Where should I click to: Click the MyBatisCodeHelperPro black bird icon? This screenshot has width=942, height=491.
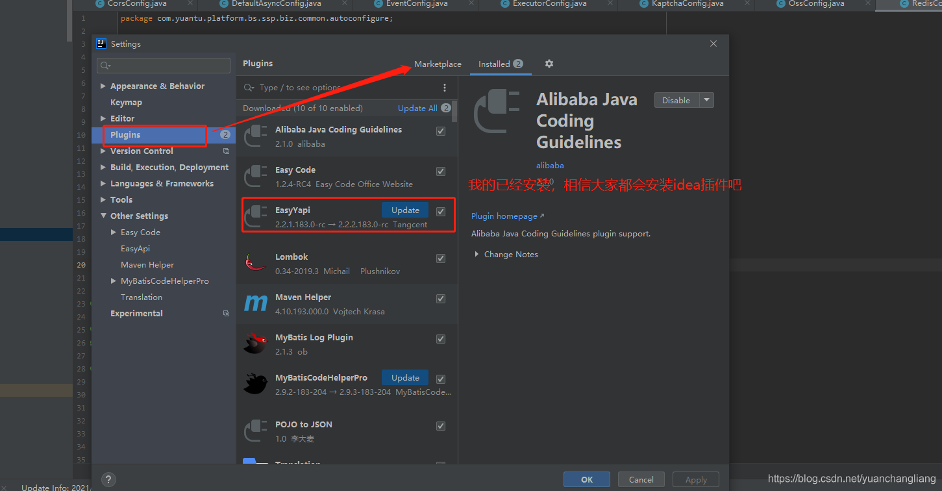tap(256, 384)
